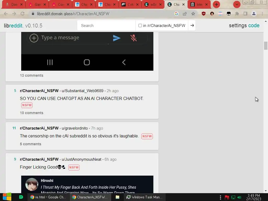Viewport: 268px width, 201px height.
Task: Click the volume speaker tray icon
Action: tap(239, 197)
